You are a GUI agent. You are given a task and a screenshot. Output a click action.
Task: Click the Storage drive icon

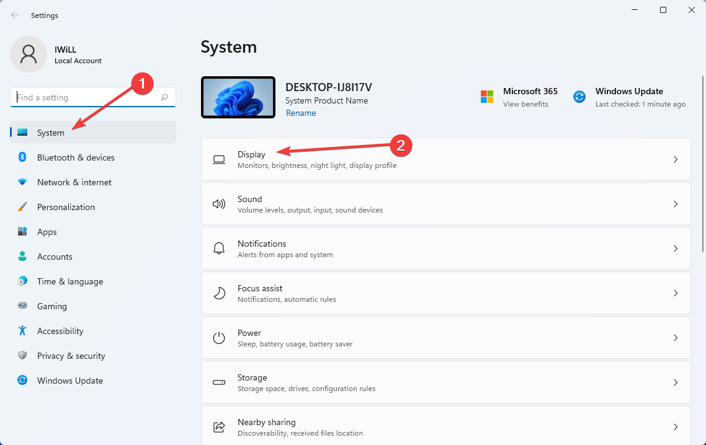[219, 382]
